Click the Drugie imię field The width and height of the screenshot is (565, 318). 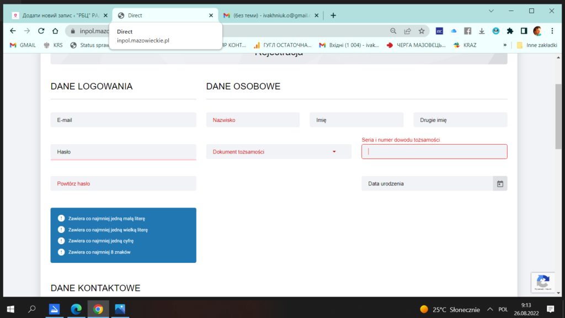point(460,120)
